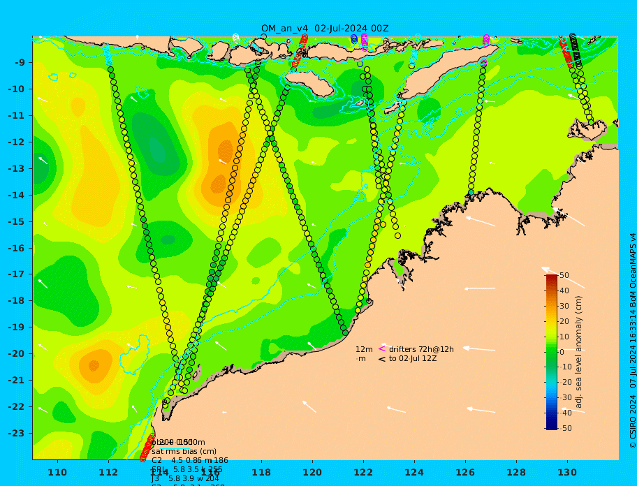Click the longitude axis label 128
Screen dimensions: 637x486
pos(516,472)
